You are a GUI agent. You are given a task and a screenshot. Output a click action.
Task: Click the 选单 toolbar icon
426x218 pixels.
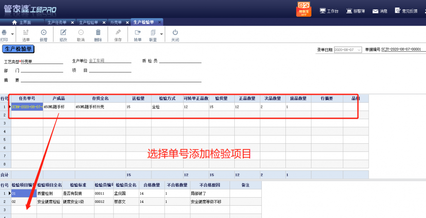click(26, 33)
